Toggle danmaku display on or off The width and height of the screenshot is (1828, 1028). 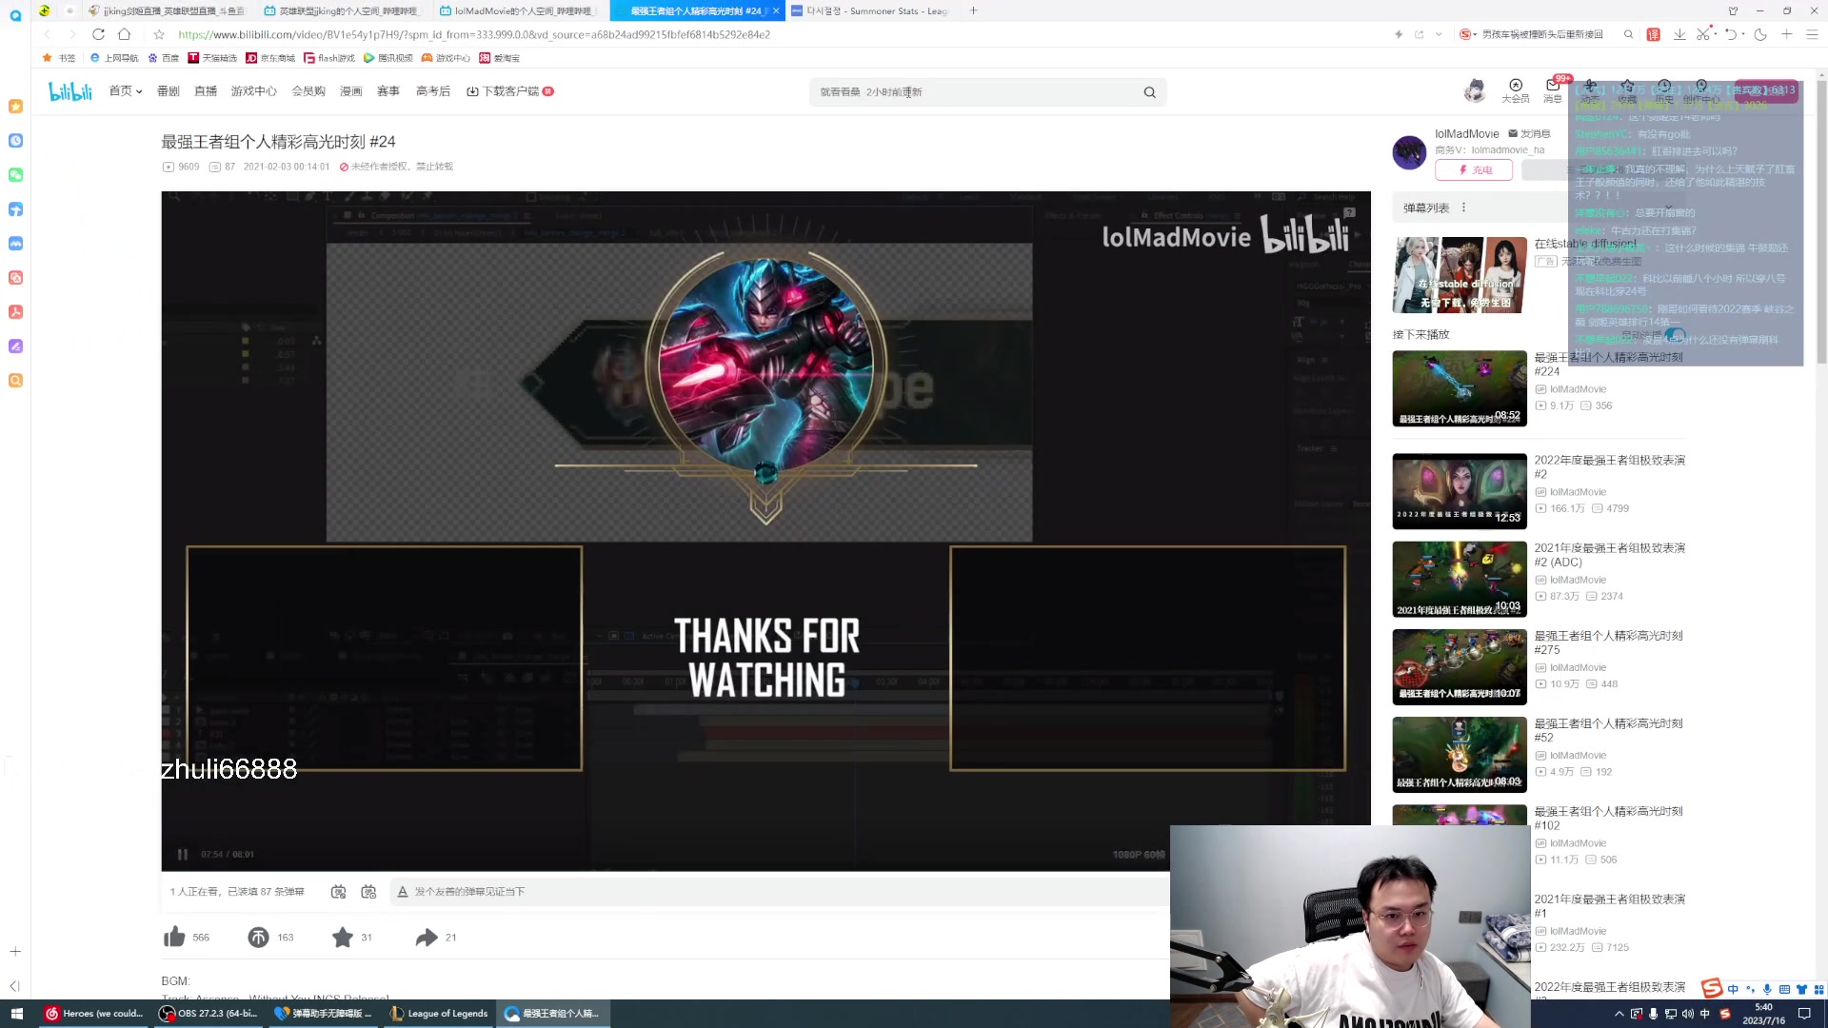pos(338,892)
